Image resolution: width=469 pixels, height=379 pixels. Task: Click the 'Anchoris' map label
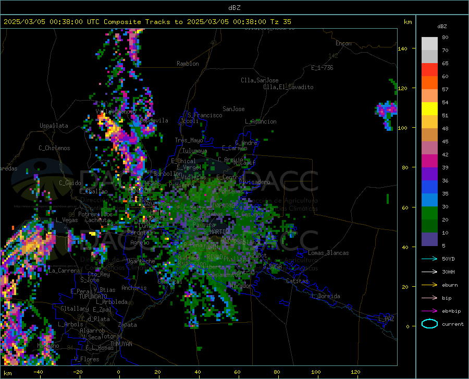[134, 288]
